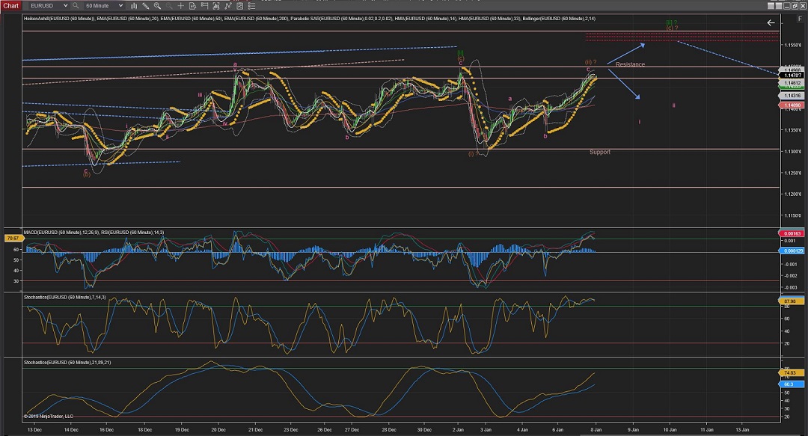
Task: Open the Indicators icon in toolbar
Action: coord(227,5)
